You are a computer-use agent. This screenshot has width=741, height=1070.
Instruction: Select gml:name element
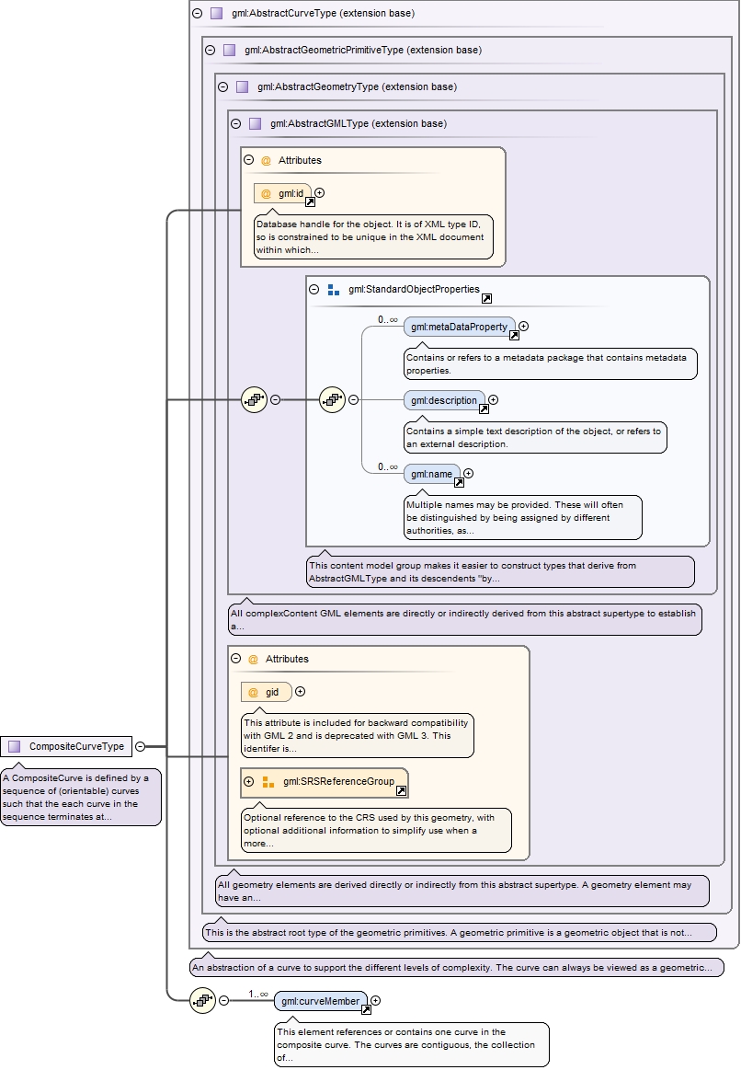click(x=431, y=474)
